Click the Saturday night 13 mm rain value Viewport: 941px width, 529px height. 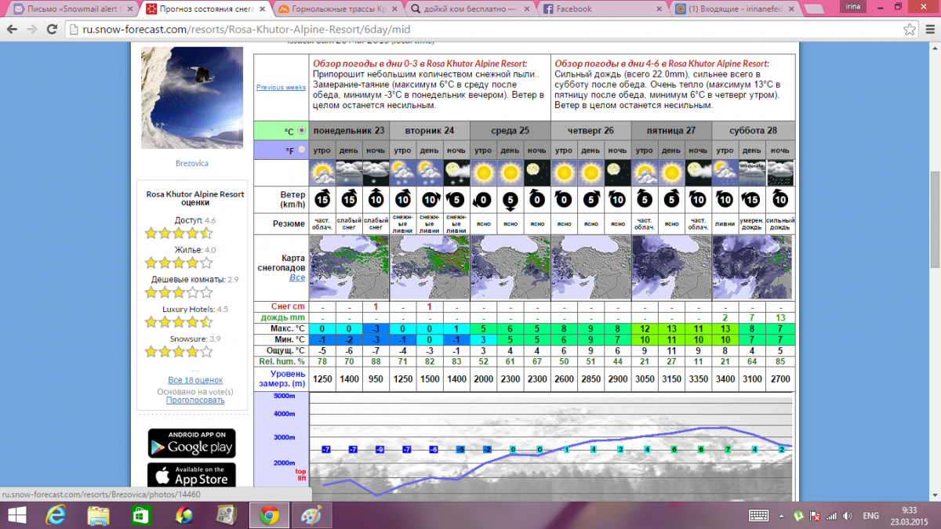coord(780,317)
